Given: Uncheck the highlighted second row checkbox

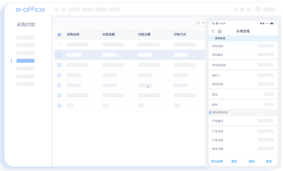Looking at the screenshot, I should click(x=59, y=55).
